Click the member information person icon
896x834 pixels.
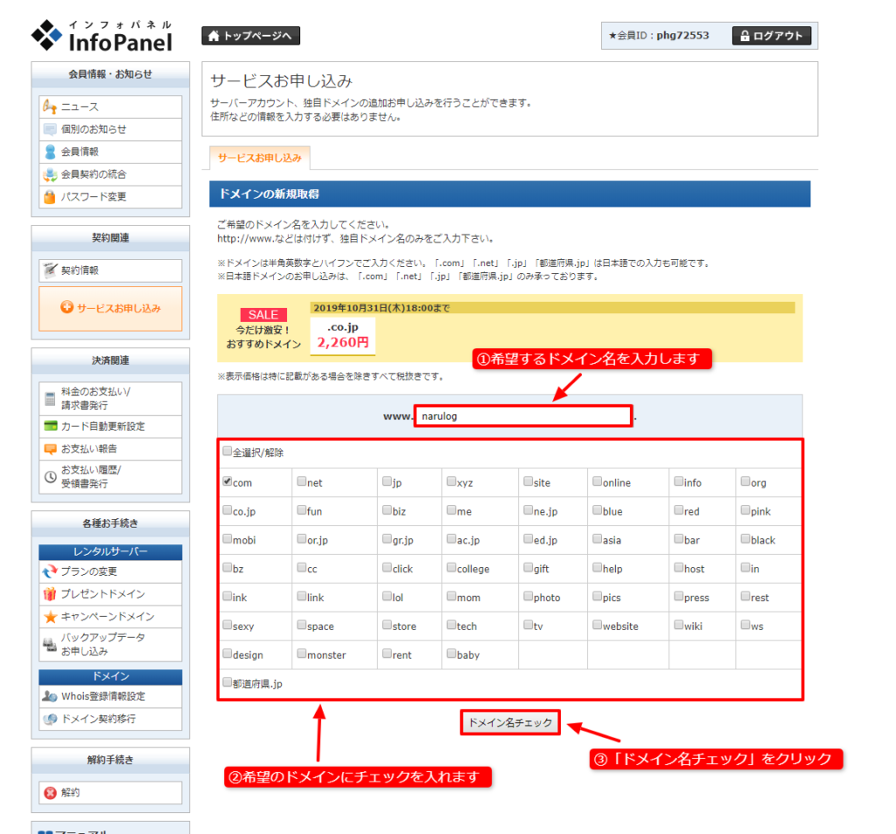tap(50, 151)
